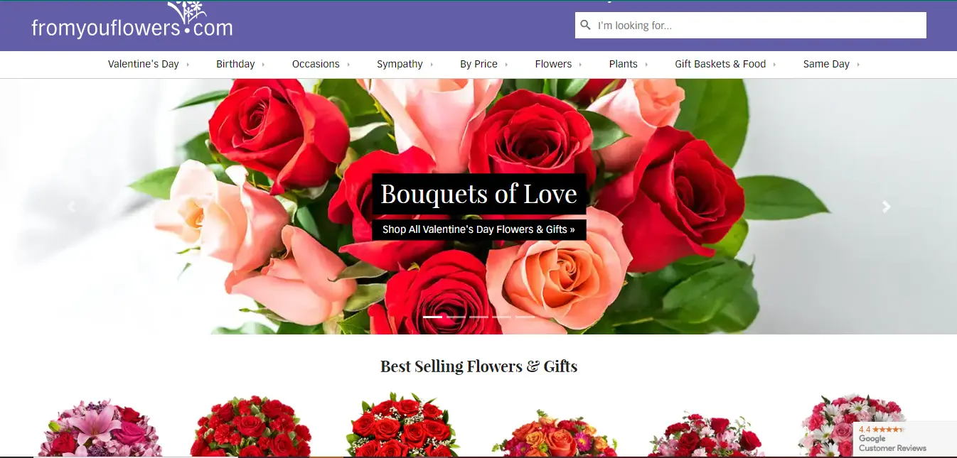Open the red roses with baby's breath thumbnail
Image resolution: width=957 pixels, height=458 pixels.
(x=402, y=425)
